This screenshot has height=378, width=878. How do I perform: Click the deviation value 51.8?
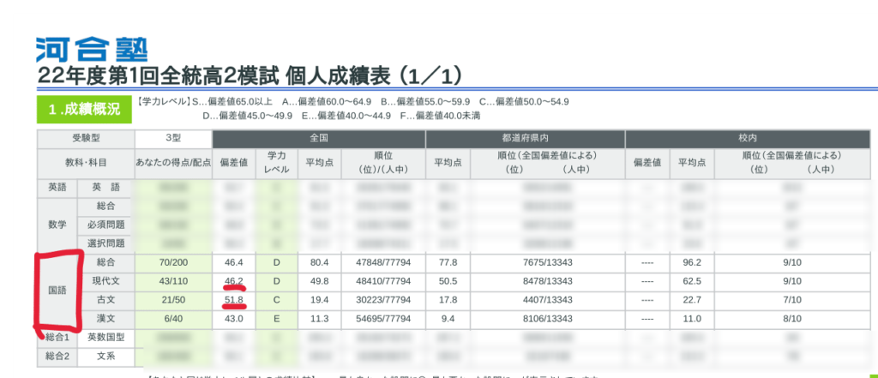pyautogui.click(x=233, y=300)
